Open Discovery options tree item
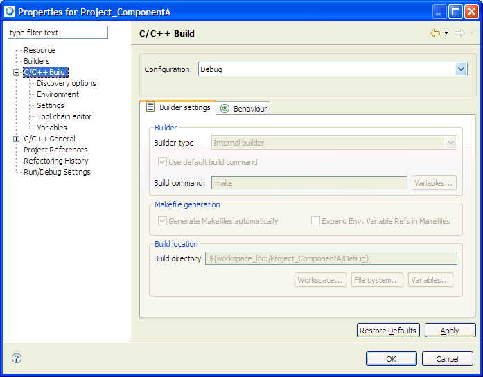The image size is (483, 377). (x=67, y=83)
